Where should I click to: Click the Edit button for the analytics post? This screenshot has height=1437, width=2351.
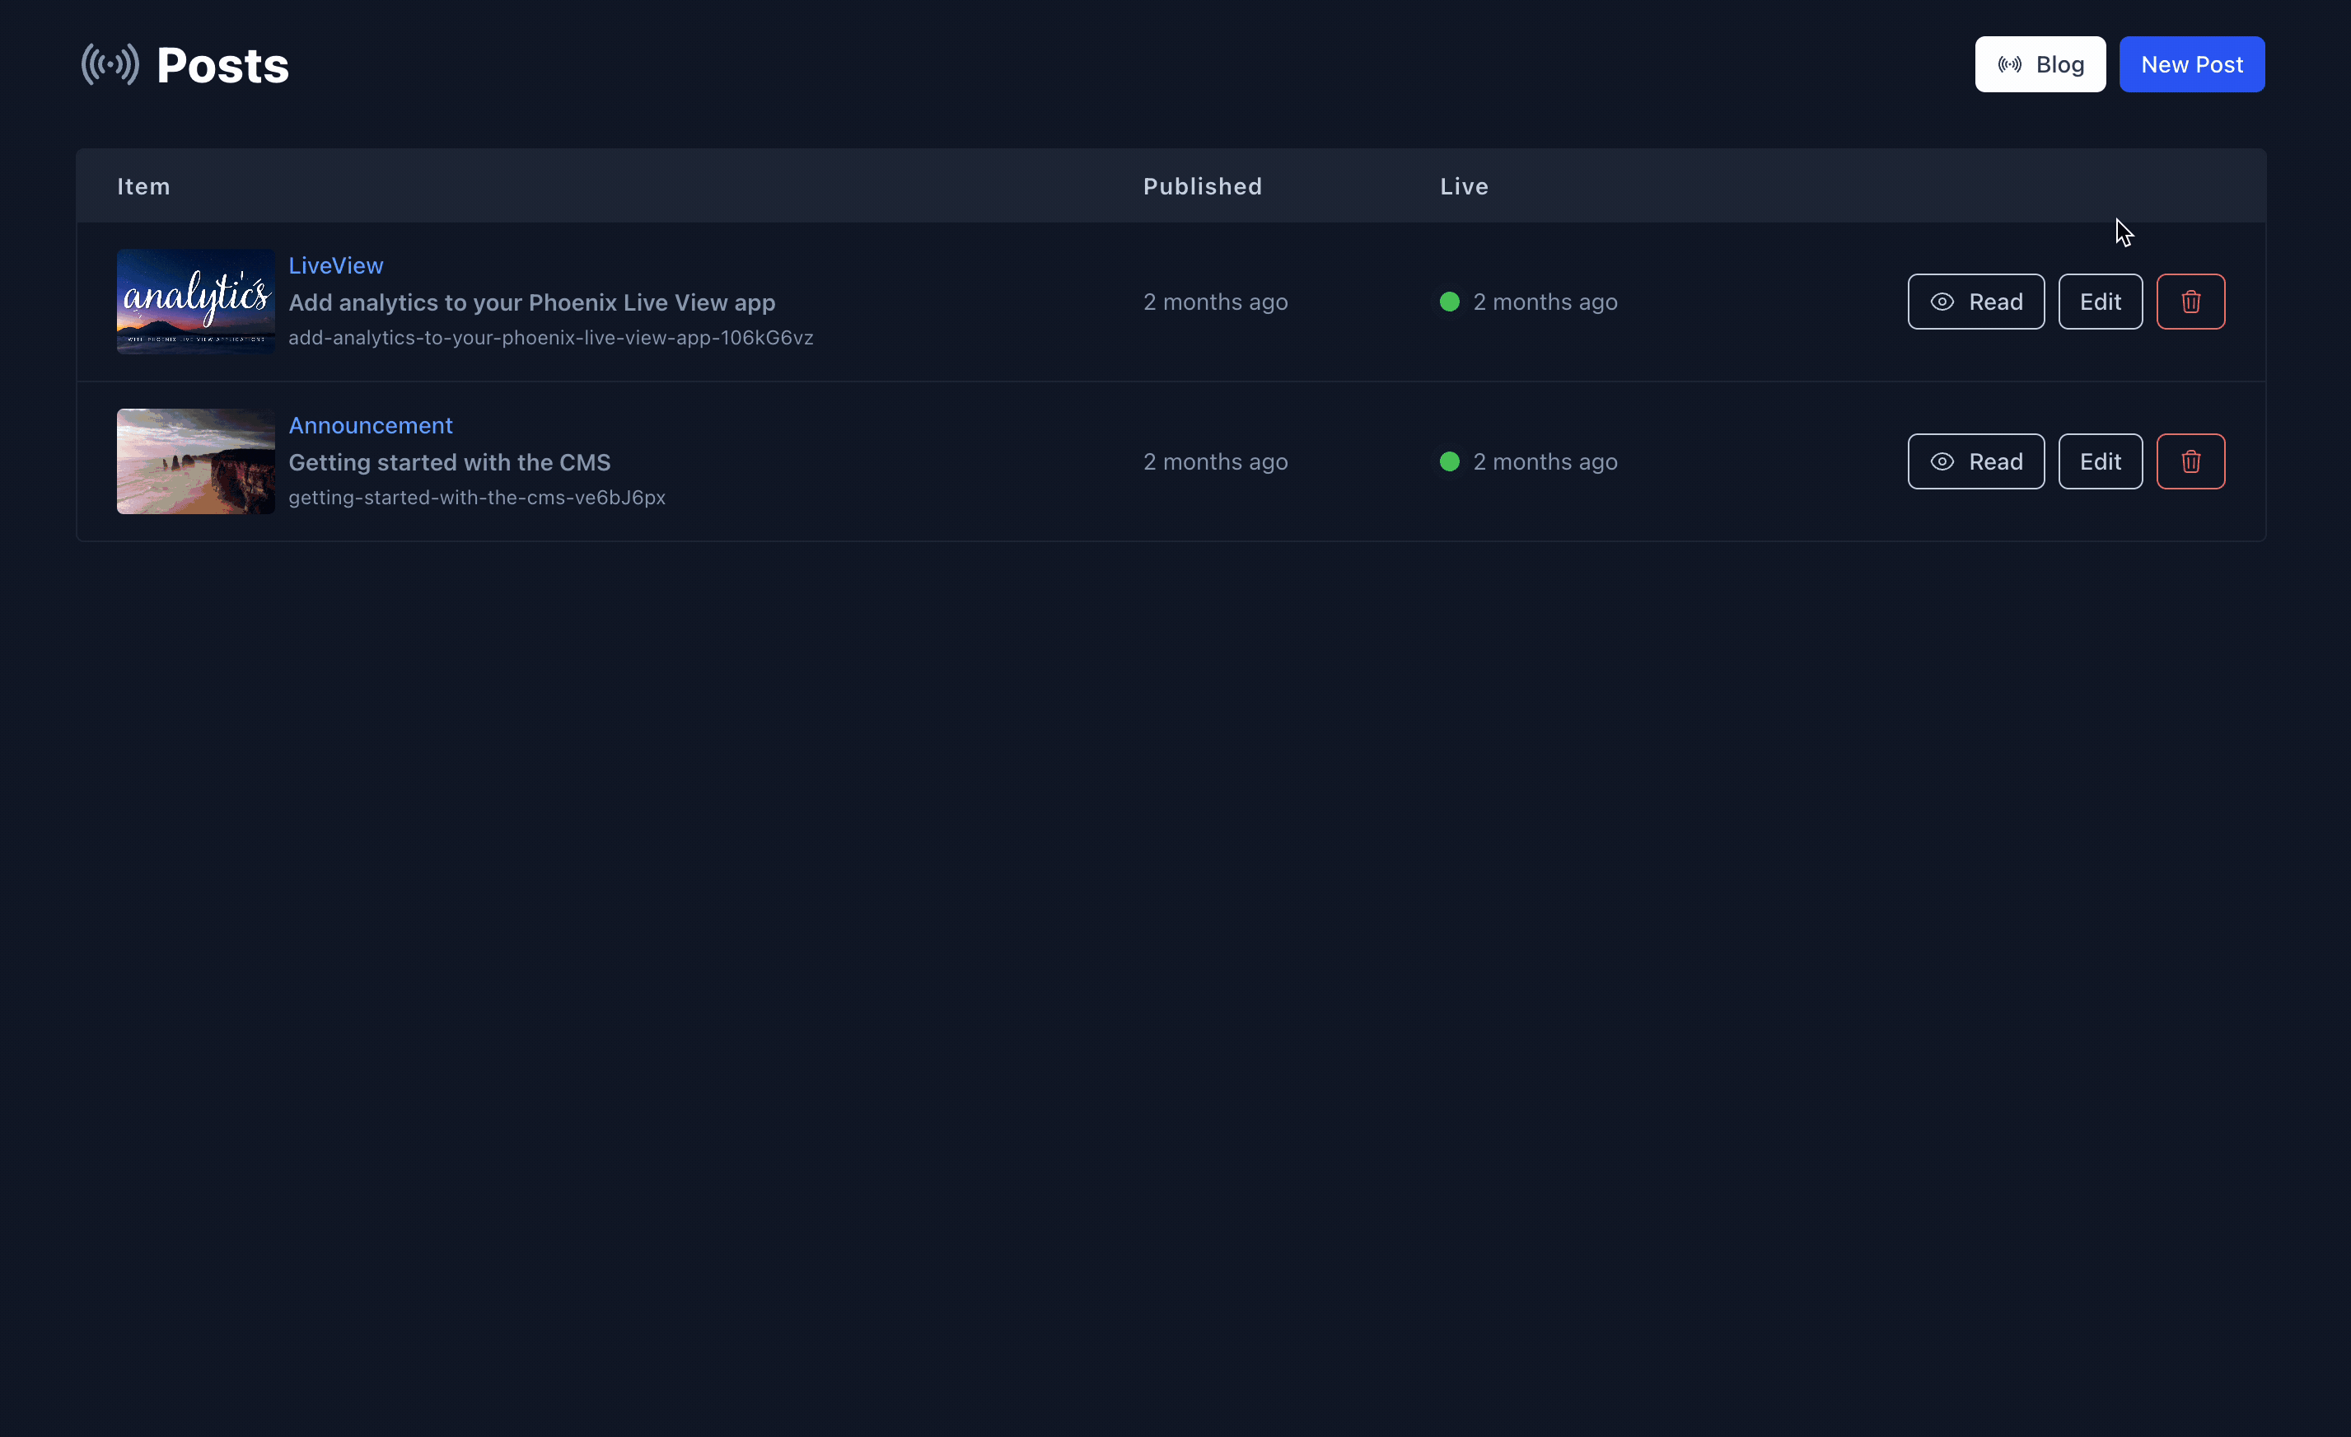click(2099, 301)
